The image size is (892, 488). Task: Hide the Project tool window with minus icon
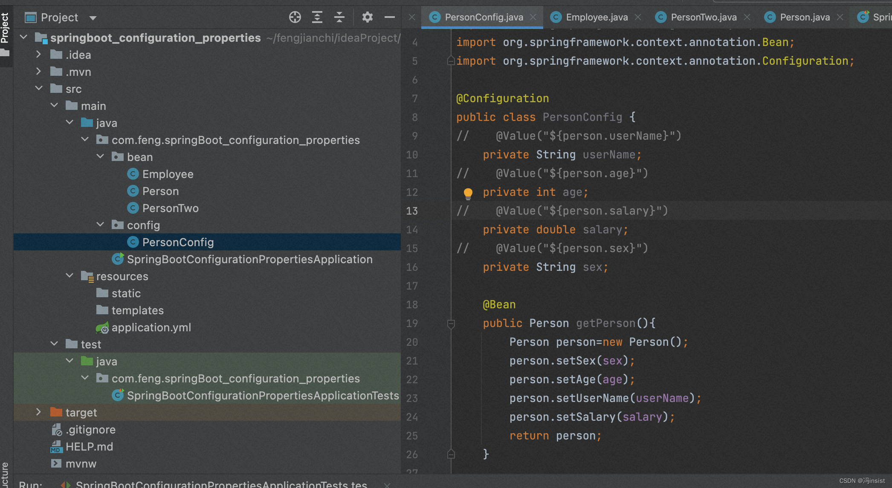[x=390, y=17]
